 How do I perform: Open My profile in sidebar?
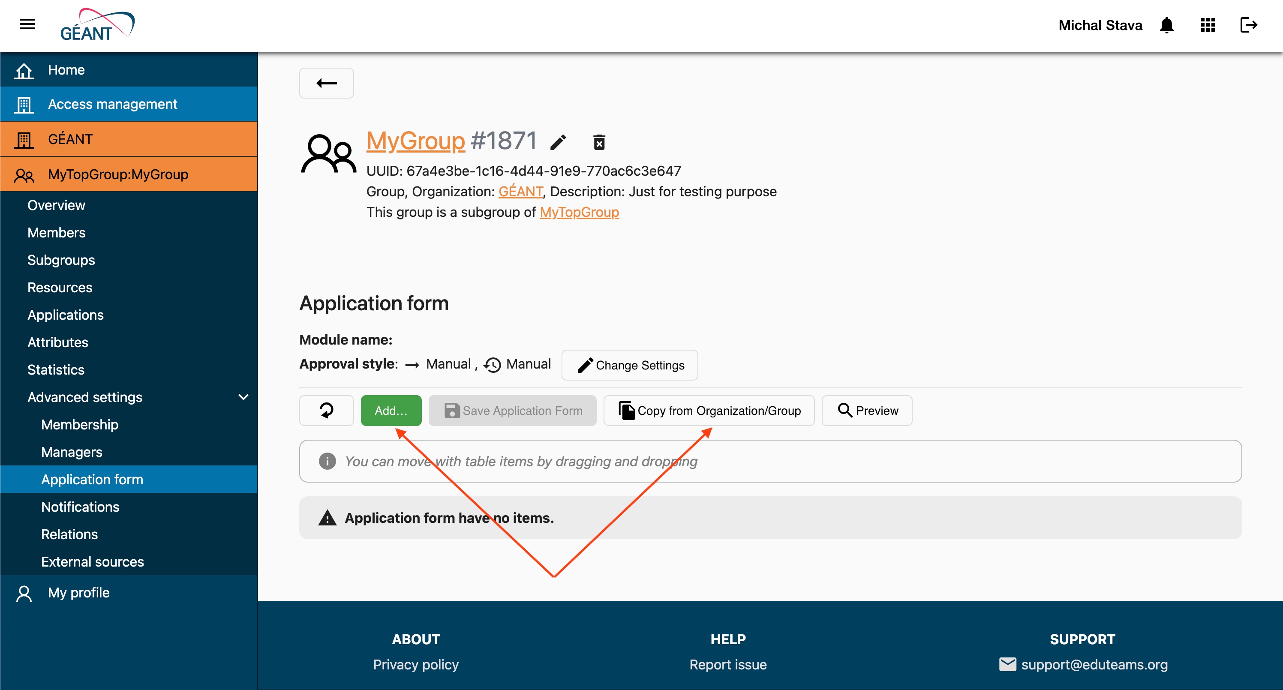pyautogui.click(x=129, y=592)
